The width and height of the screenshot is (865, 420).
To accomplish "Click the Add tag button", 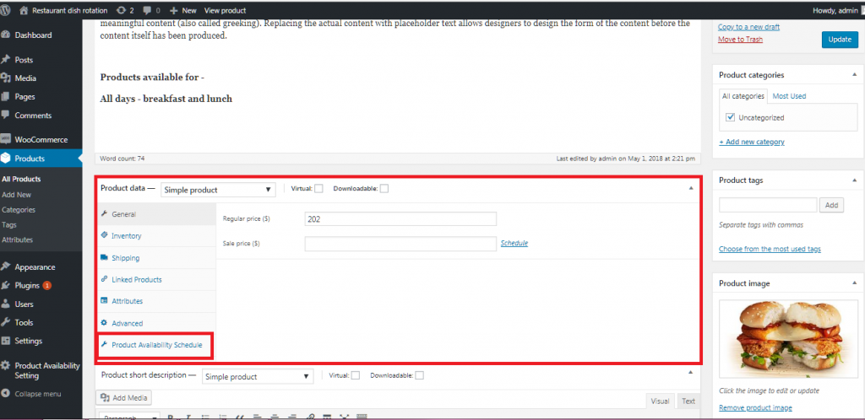I will (x=831, y=205).
